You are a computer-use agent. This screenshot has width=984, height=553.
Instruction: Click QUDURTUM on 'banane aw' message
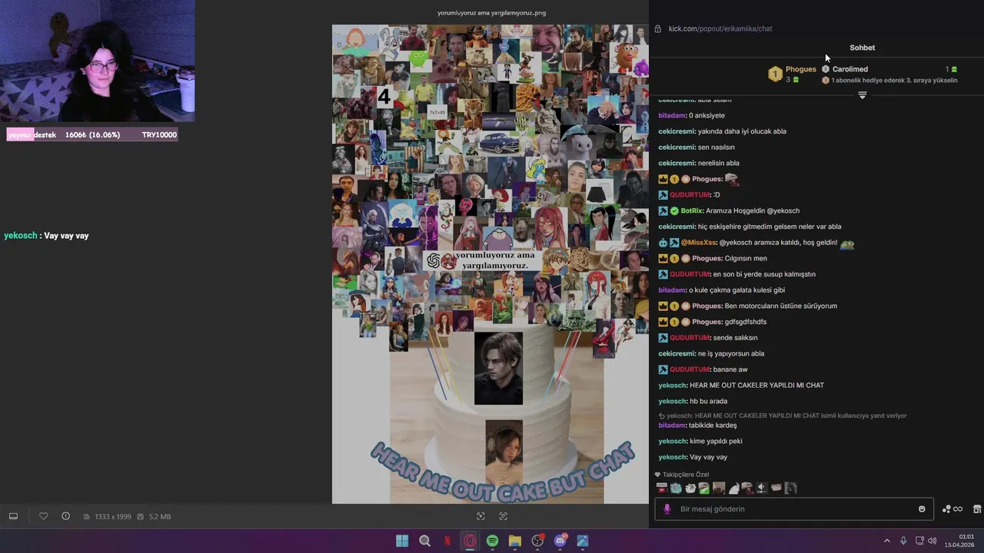tap(690, 369)
